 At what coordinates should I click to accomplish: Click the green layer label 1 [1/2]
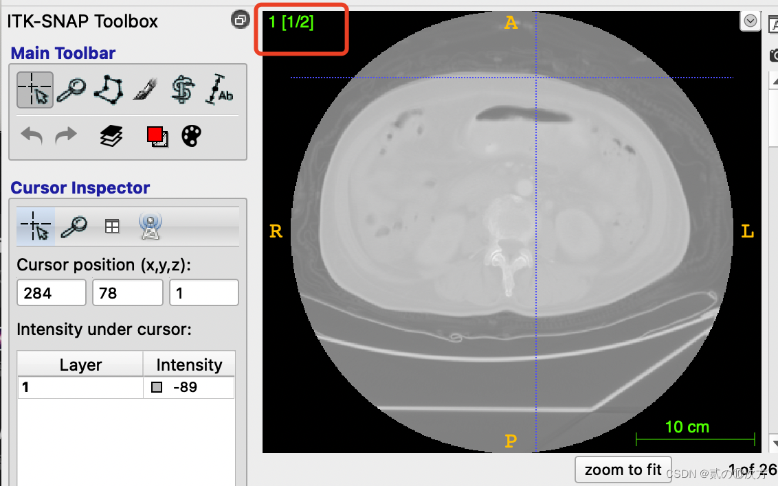tap(291, 22)
